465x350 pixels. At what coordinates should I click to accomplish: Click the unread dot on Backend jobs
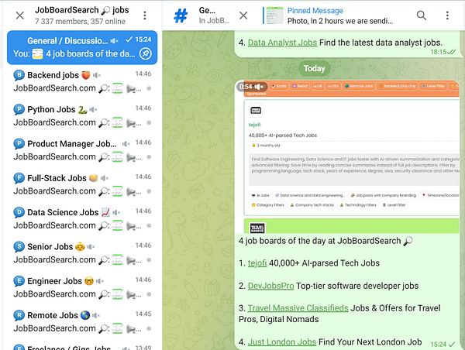(x=149, y=88)
